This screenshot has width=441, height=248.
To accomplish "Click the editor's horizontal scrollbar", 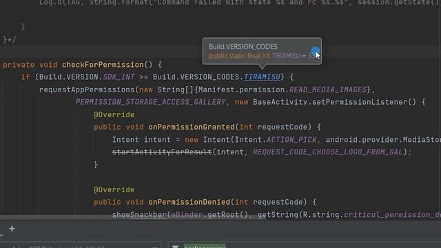I will [133, 218].
